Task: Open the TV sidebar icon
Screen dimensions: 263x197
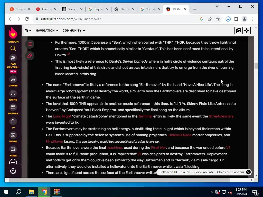Action: click(13, 121)
